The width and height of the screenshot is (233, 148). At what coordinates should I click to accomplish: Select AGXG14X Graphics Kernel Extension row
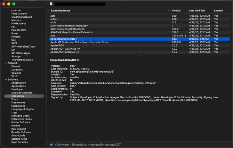pyautogui.click(x=139, y=32)
